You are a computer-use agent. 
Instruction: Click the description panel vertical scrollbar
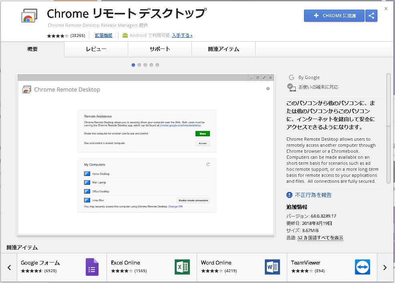click(x=389, y=129)
